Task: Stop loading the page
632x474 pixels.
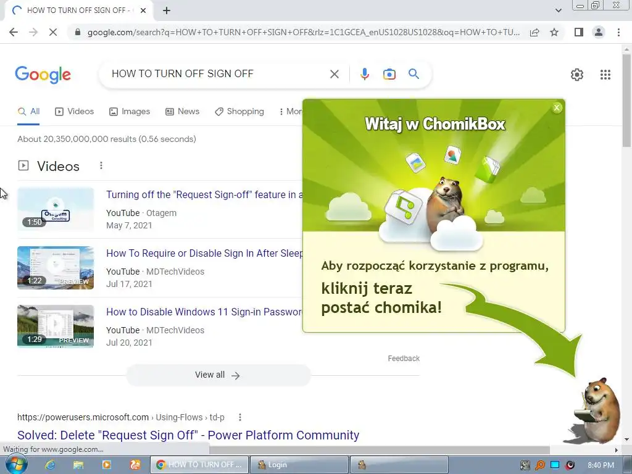Action: [x=53, y=32]
